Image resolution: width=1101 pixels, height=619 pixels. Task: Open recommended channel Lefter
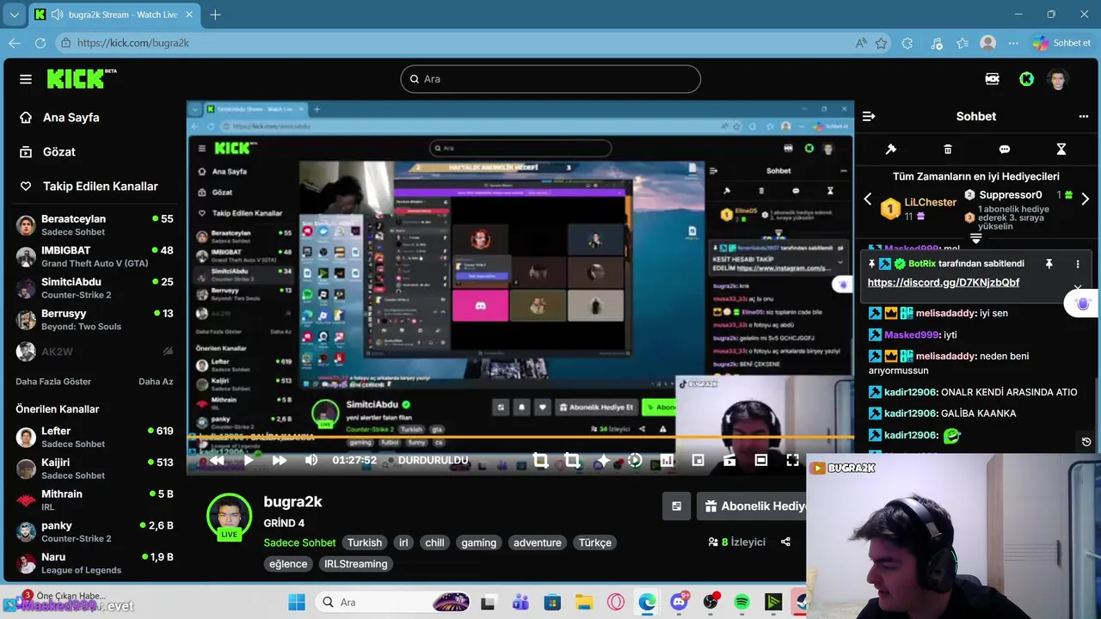click(95, 437)
